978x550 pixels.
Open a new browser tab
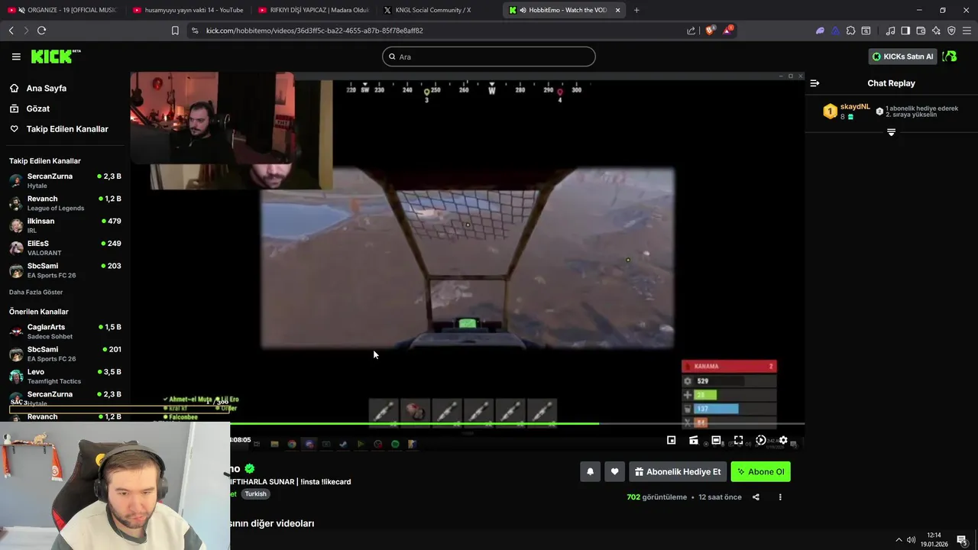click(x=636, y=10)
